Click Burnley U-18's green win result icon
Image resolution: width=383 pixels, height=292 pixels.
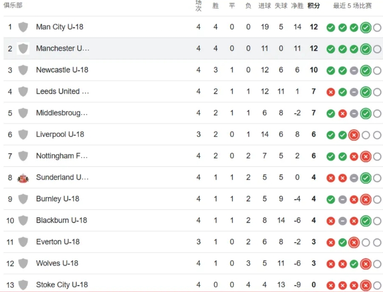click(x=331, y=199)
